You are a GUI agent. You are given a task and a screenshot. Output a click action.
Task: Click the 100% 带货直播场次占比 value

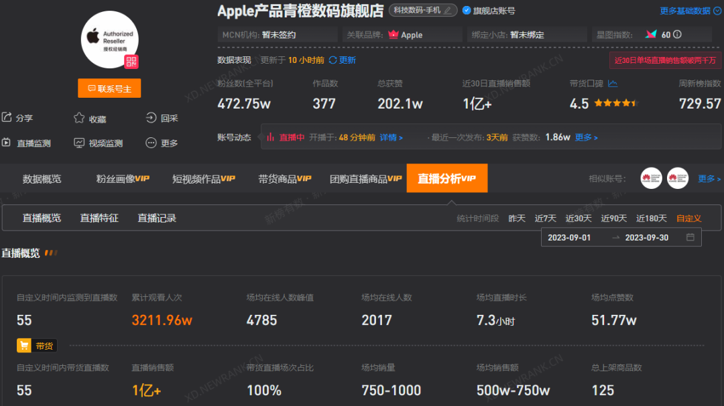tap(264, 391)
